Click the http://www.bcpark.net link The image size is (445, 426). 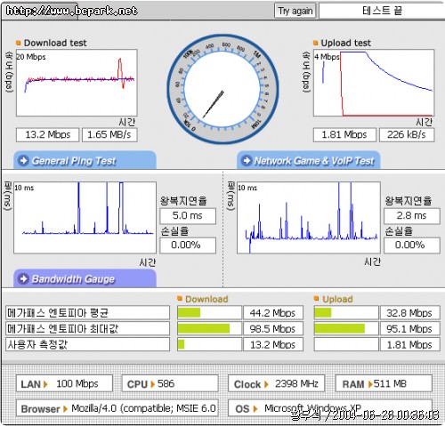point(72,11)
